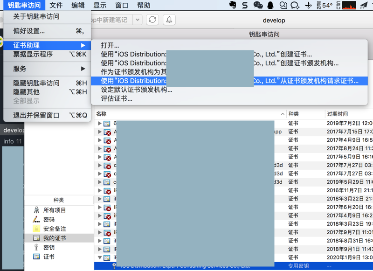Expand certificate row expiring 2019年5月29日
The height and width of the screenshot is (271, 373).
100,182
